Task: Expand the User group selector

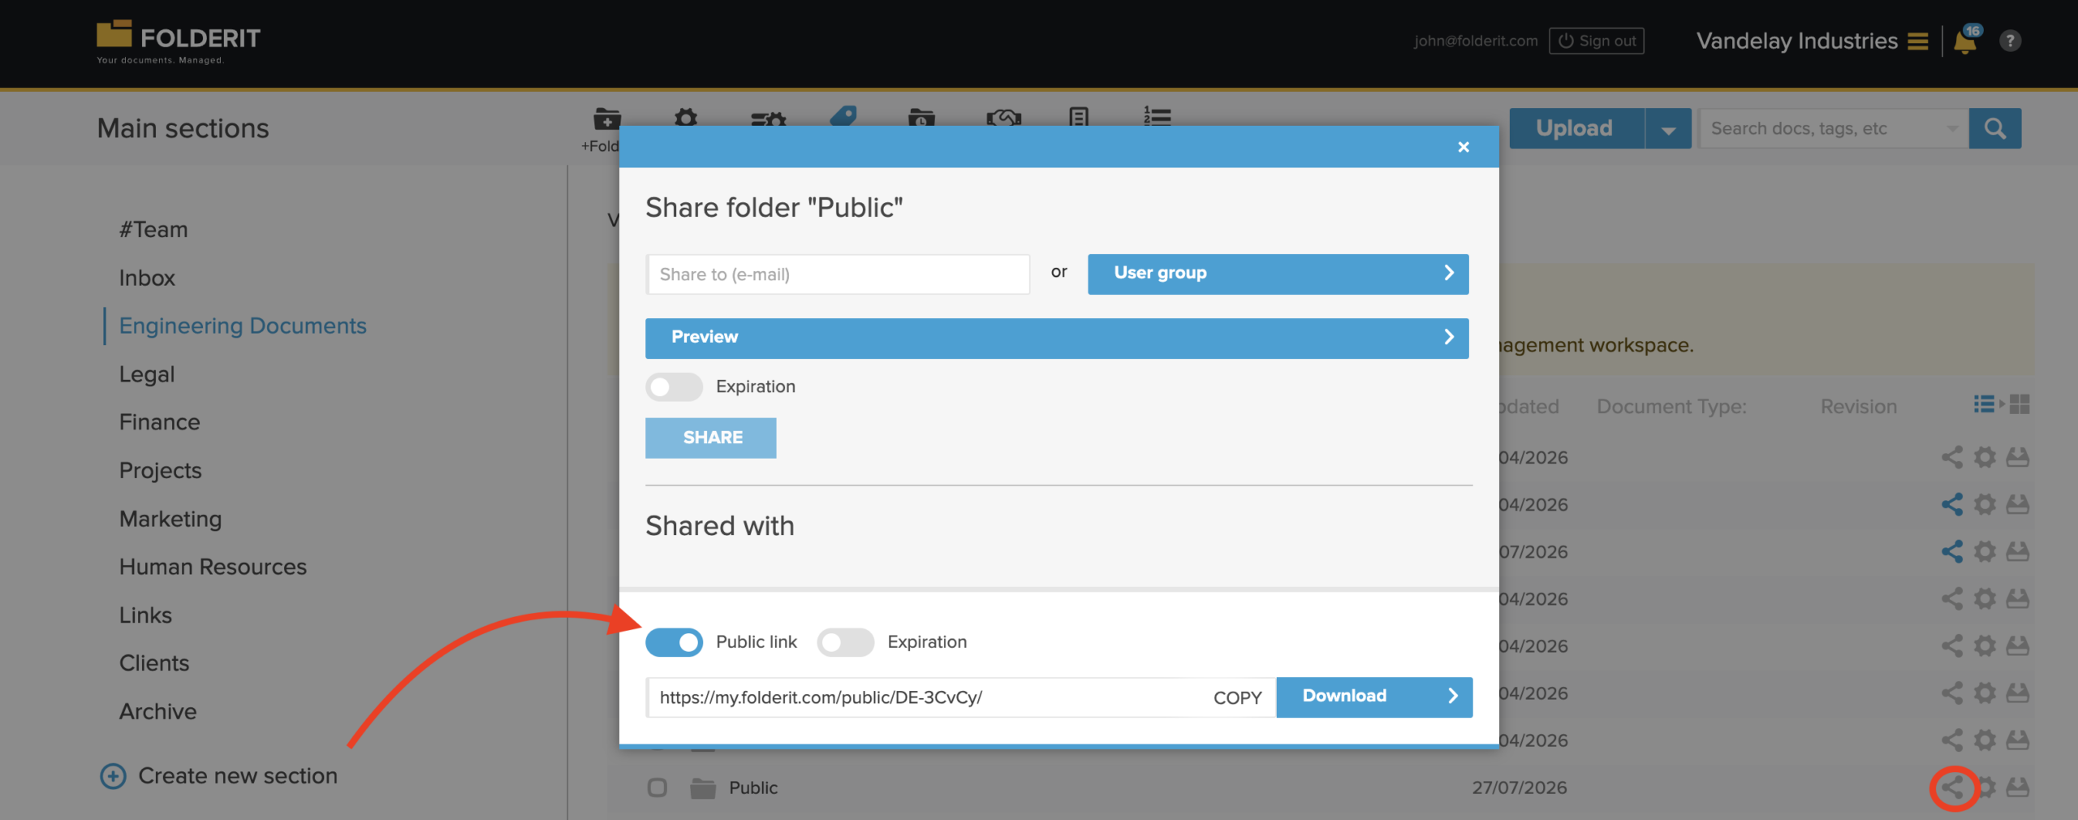Action: point(1278,274)
